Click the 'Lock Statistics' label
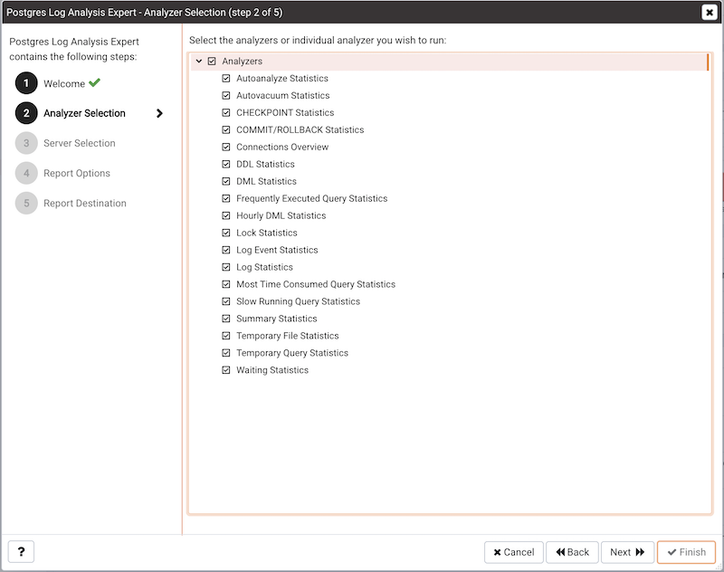Viewport: 724px width, 572px height. point(267,233)
